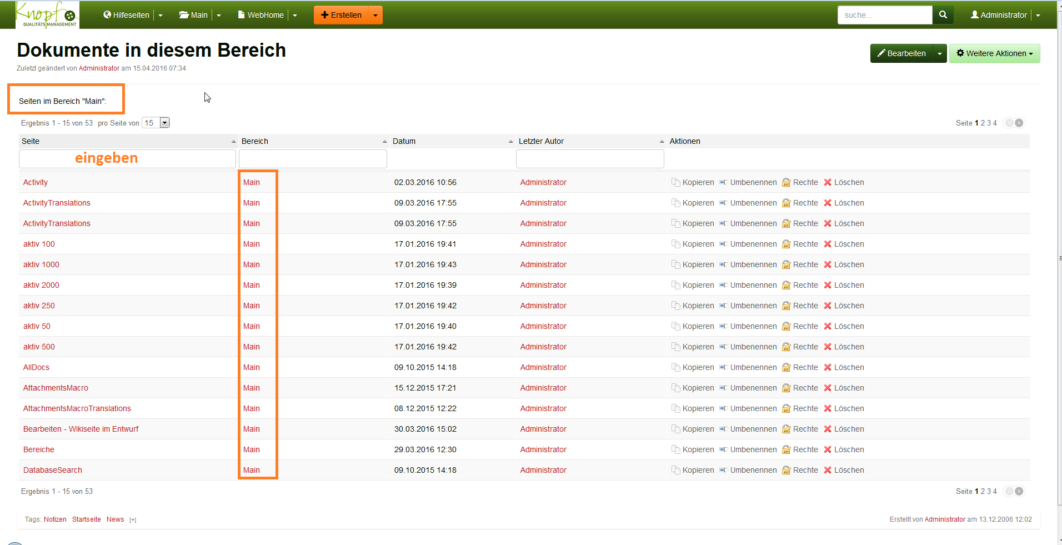Viewport: 1062px width, 545px height.
Task: Click the copy icon in Activity row
Action: point(675,182)
